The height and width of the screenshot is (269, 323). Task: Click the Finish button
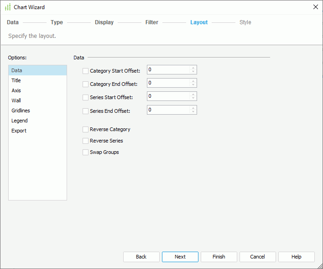(x=219, y=257)
